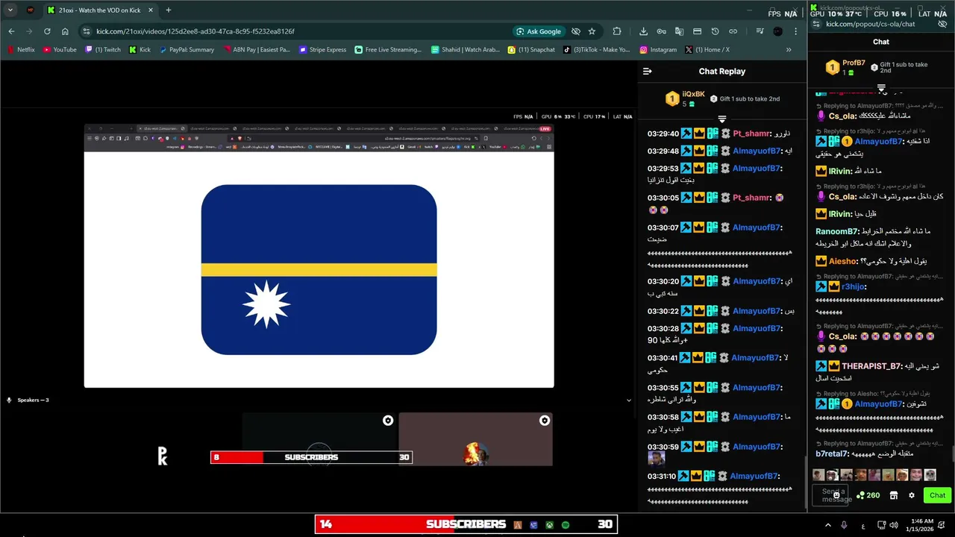Viewport: 955px width, 537px height.
Task: Click the microphone icon in system tray
Action: pos(844,525)
